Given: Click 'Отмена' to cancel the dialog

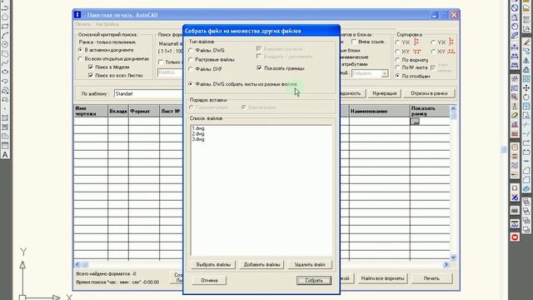Looking at the screenshot, I should (209, 280).
